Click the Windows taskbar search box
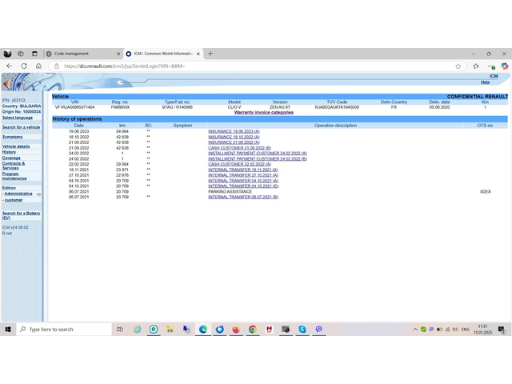The height and width of the screenshot is (384, 512). coord(64,329)
